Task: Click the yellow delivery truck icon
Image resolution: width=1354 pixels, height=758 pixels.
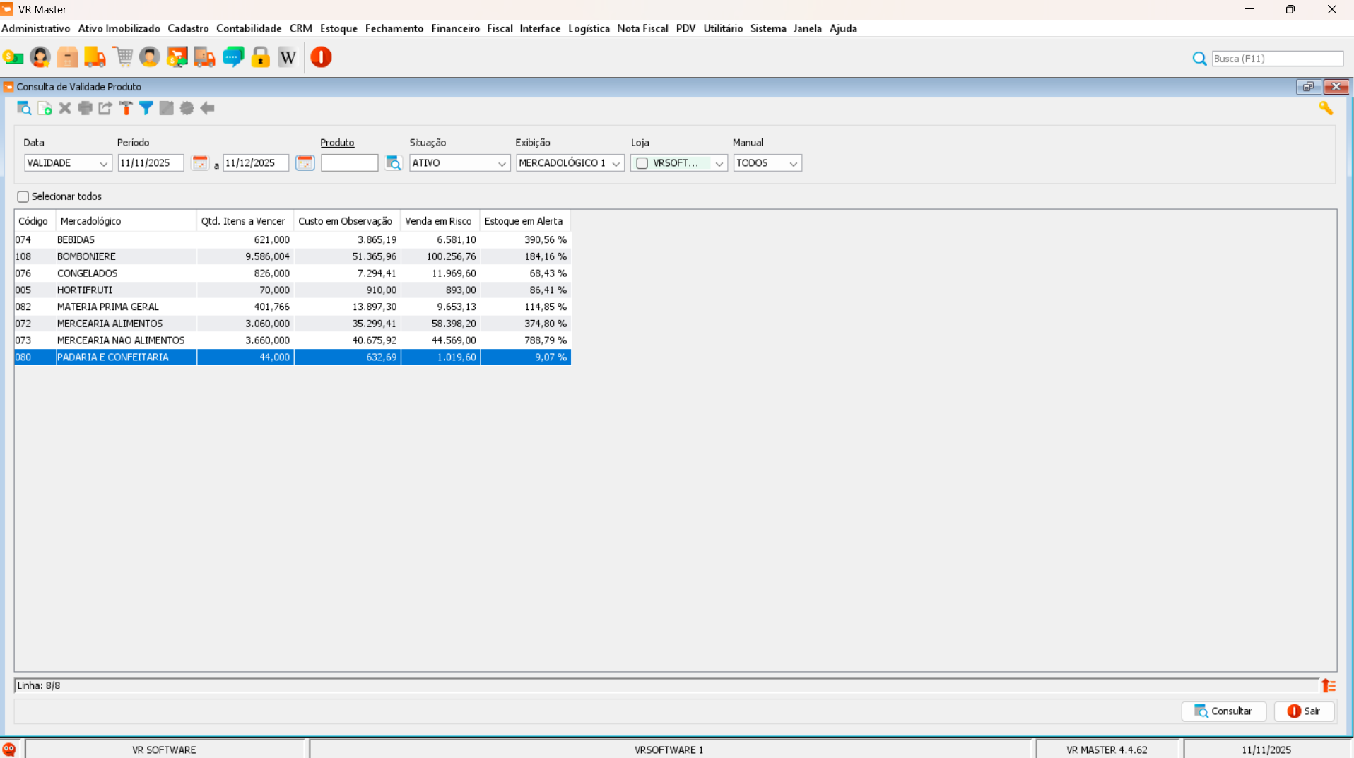Action: click(95, 57)
